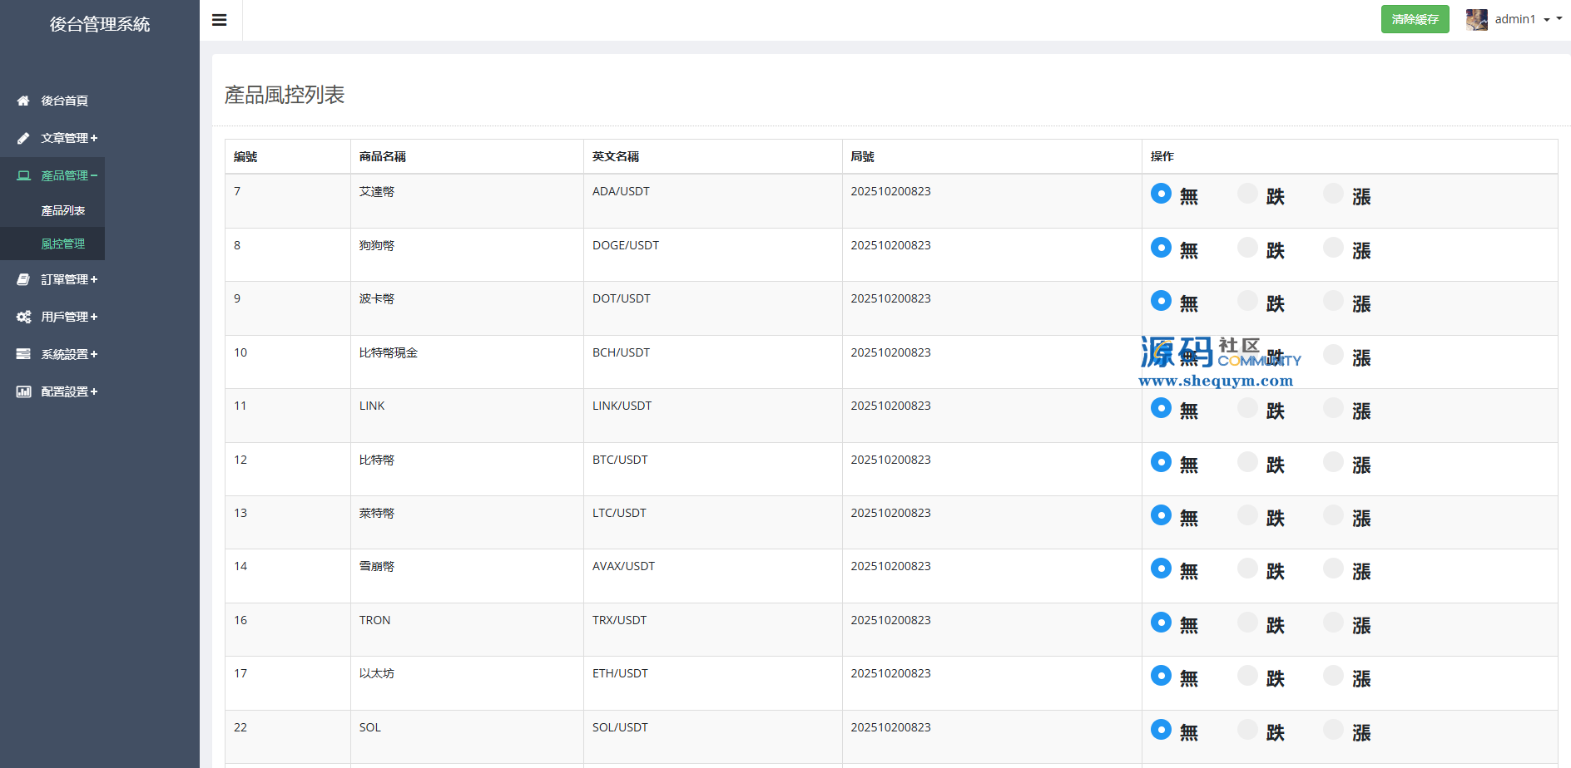Click the chart icon for 配置設置

coord(23,391)
